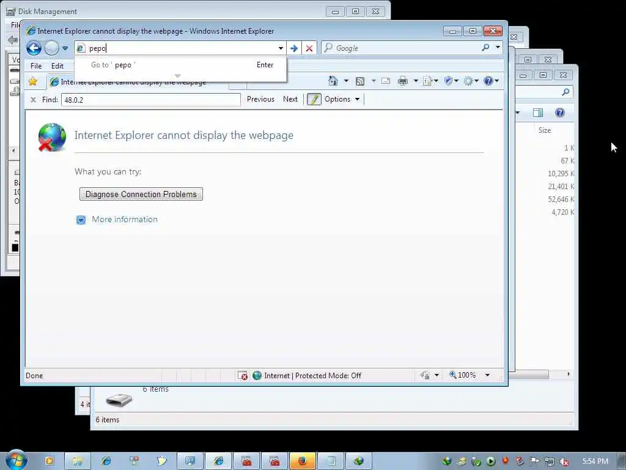Click the Windows Explorer folder taskbar button
626x470 pixels.
click(x=78, y=461)
